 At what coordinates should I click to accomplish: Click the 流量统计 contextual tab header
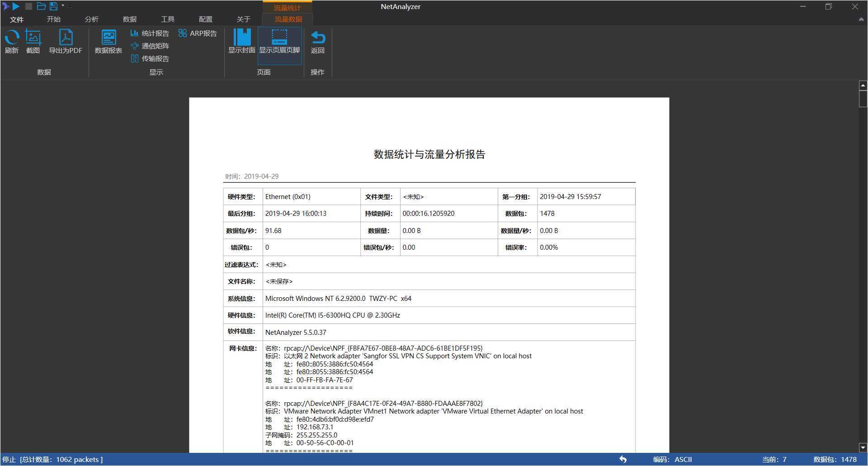(287, 7)
